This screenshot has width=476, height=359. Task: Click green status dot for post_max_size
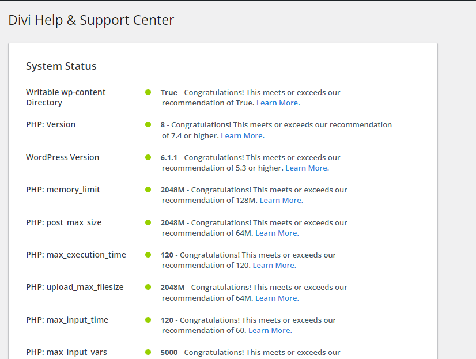coord(148,222)
